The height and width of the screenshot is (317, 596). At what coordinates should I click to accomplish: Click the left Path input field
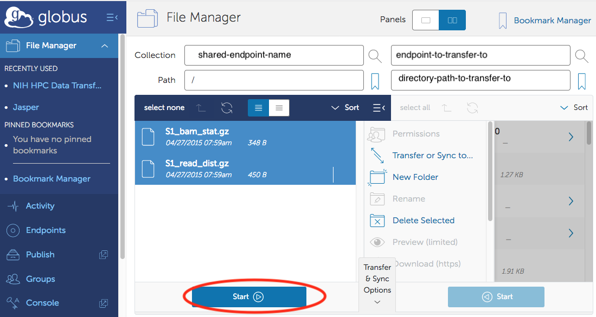274,80
